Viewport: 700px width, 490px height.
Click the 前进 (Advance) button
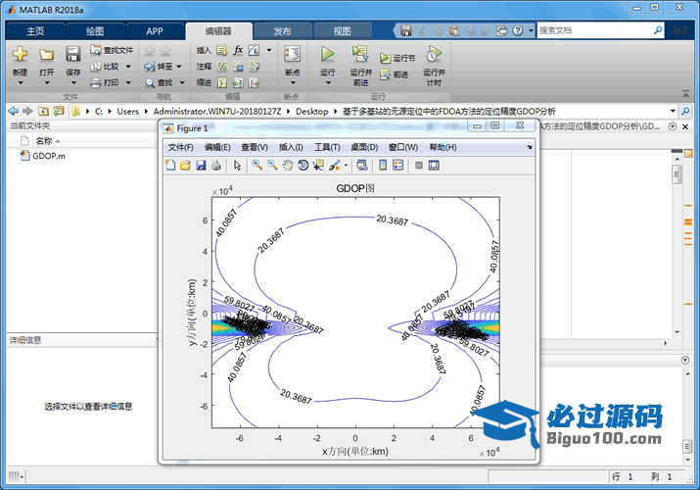[x=395, y=74]
